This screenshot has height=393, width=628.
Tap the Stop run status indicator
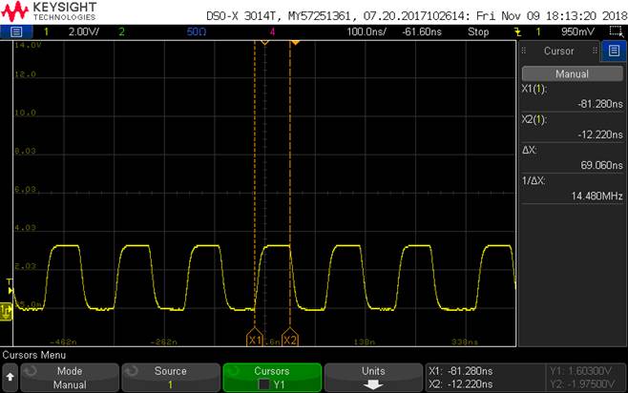click(478, 31)
